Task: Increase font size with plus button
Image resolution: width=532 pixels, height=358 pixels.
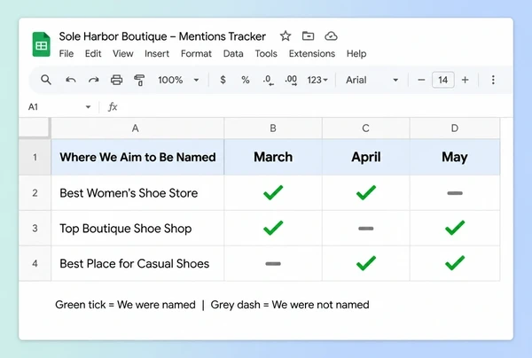Action: (x=465, y=80)
